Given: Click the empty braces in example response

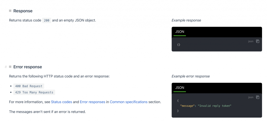Looking at the screenshot, I should (x=179, y=45).
